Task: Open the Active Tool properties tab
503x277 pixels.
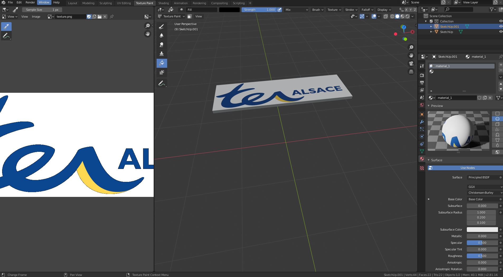Action: [422, 66]
